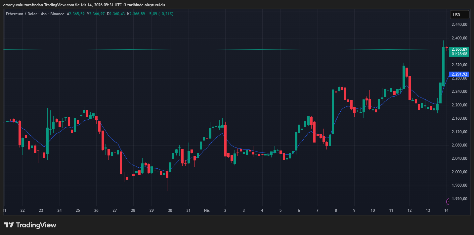Click the −5,09 (−0,21%) change value
Image resolution: width=474 pixels, height=235 pixels.
point(160,14)
